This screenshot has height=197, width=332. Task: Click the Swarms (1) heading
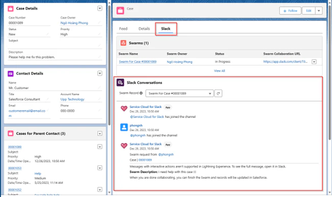coord(139,43)
